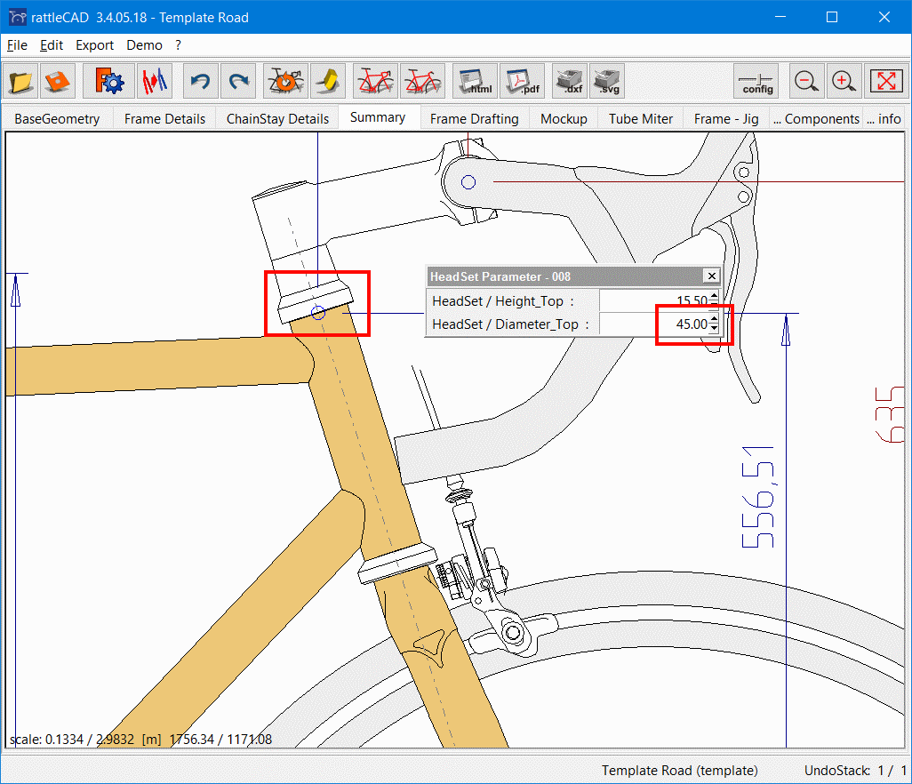Increase HeadSet Diameter_Top with up arrow
Screen dimensions: 912x784
(714, 320)
